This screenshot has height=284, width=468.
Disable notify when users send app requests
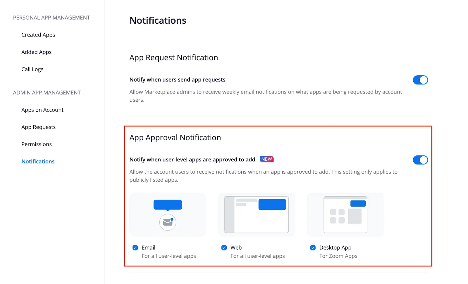coord(420,80)
